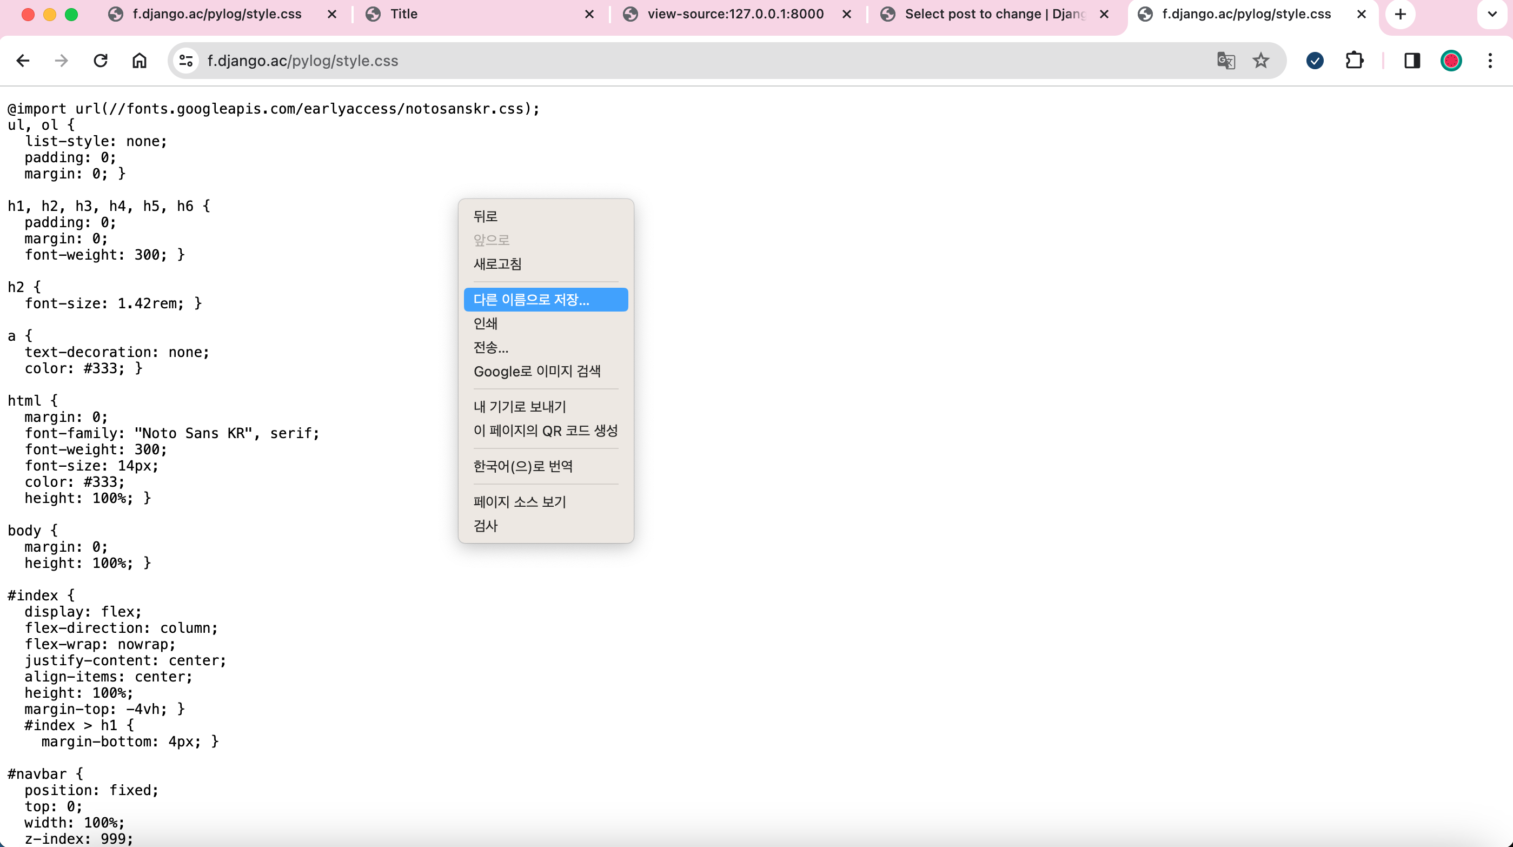This screenshot has width=1513, height=847.
Task: Click the yellow minimize window button
Action: (49, 14)
